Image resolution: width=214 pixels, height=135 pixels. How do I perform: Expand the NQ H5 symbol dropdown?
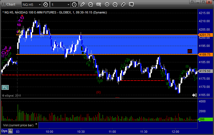(40, 5)
